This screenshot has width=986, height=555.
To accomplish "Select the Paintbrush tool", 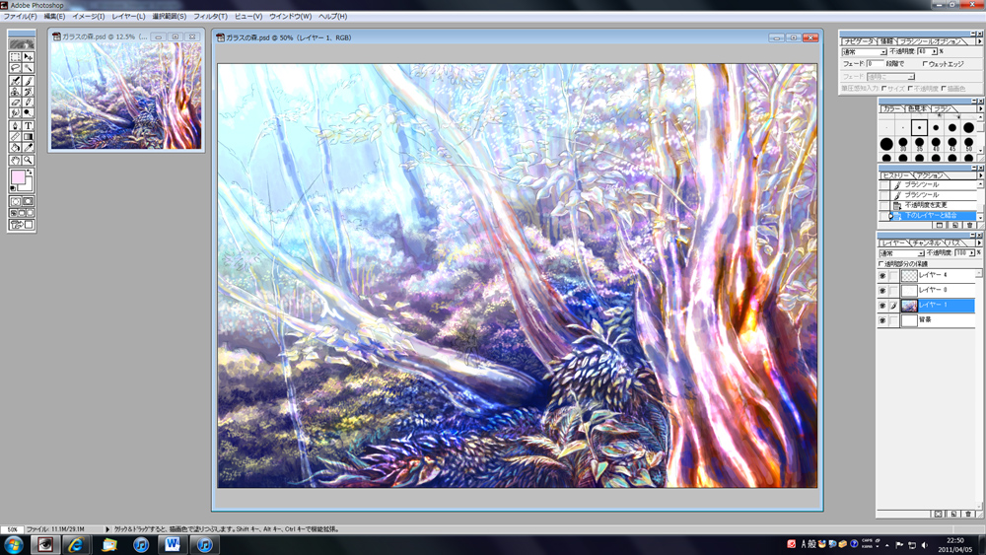I will click(x=29, y=81).
